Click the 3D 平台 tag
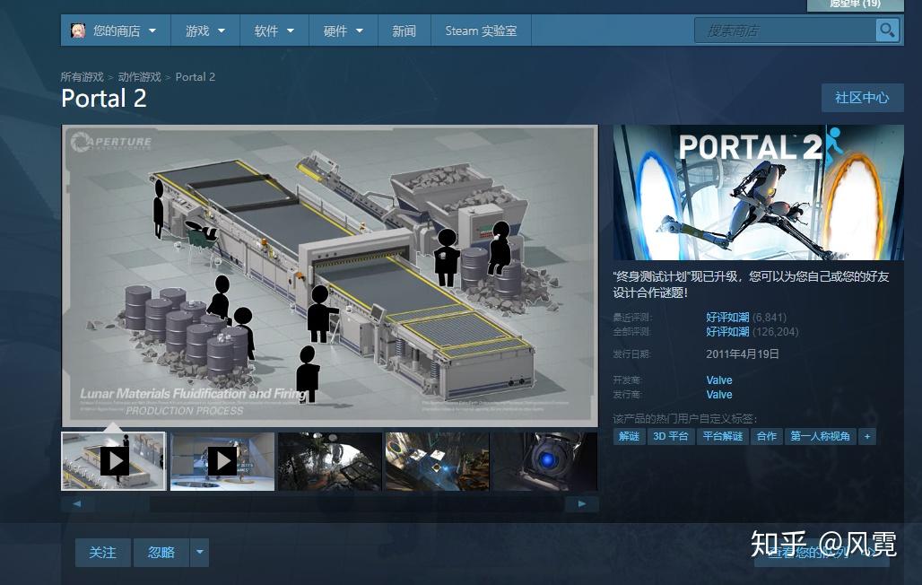922x585 pixels. click(671, 437)
